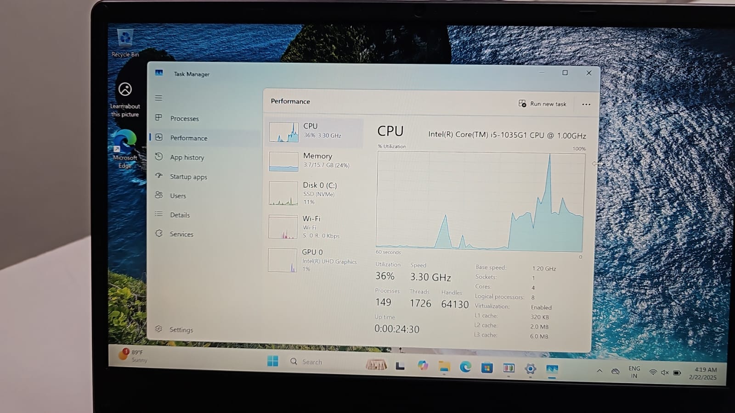Expand the three-dot more options menu
The height and width of the screenshot is (413, 735).
coord(586,105)
